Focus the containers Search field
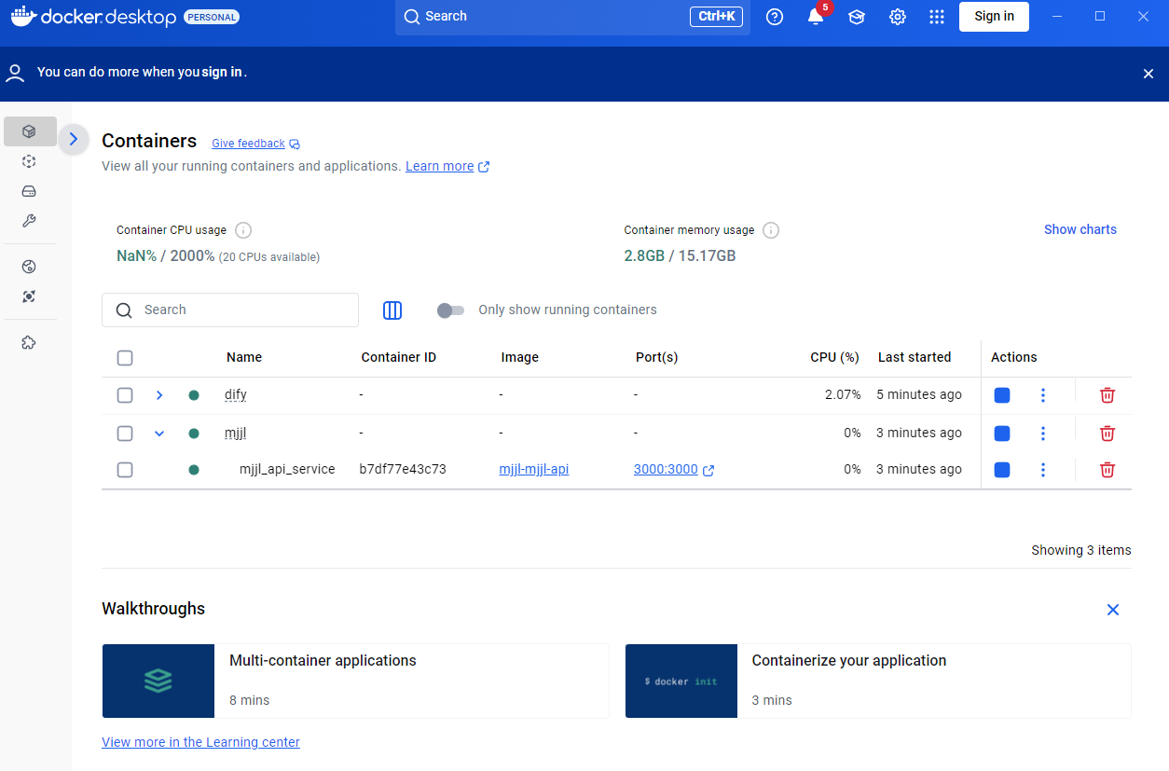 [230, 310]
